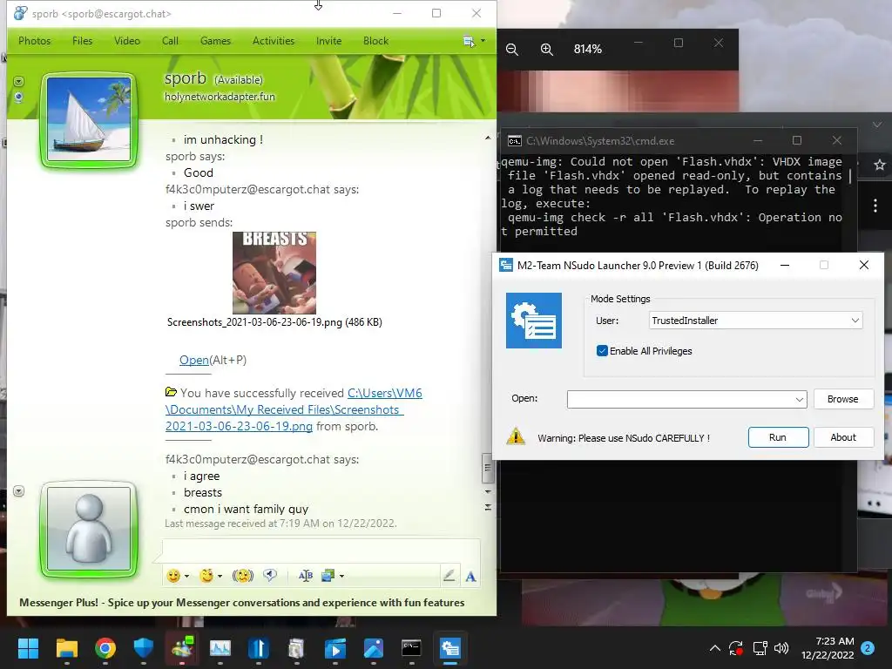892x669 pixels.
Task: Open Windows Start menu
Action: coord(28,648)
